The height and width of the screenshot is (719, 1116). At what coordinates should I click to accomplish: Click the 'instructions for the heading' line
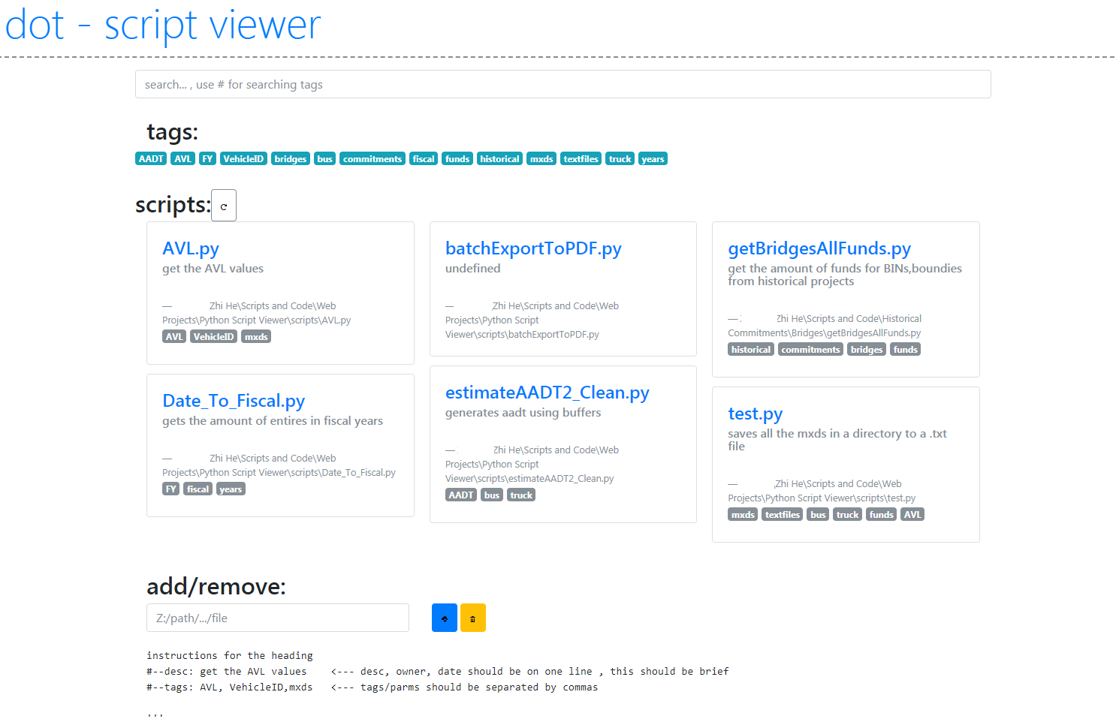pyautogui.click(x=229, y=656)
